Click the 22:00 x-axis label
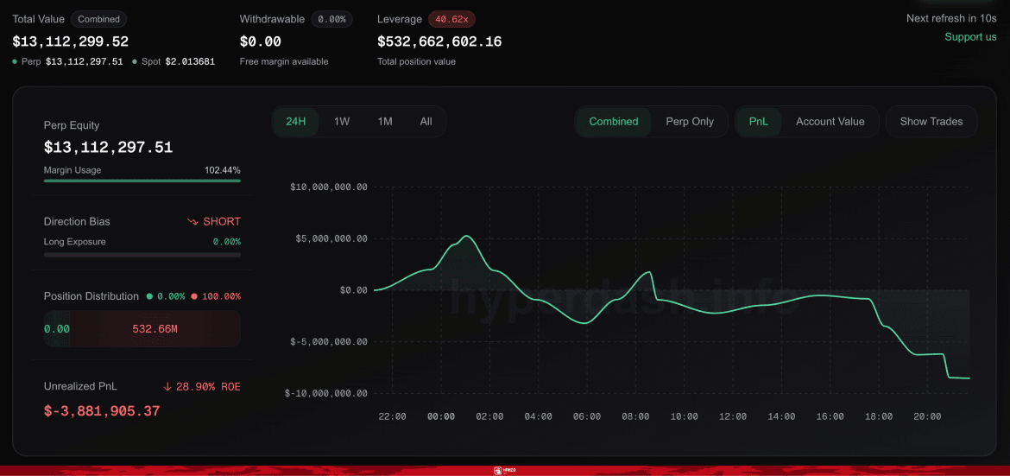 tap(392, 416)
